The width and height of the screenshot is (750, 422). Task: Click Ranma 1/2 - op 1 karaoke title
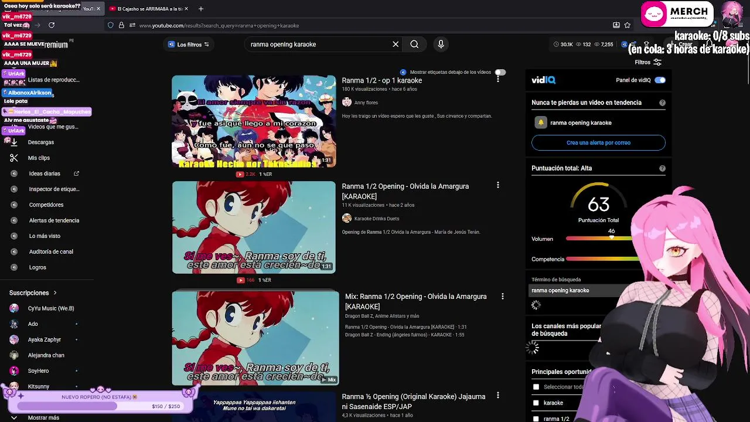[x=382, y=80]
